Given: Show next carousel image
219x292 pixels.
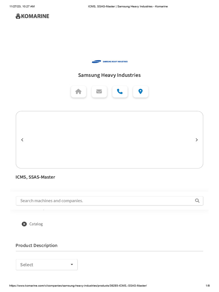Looking at the screenshot, I should [x=196, y=140].
